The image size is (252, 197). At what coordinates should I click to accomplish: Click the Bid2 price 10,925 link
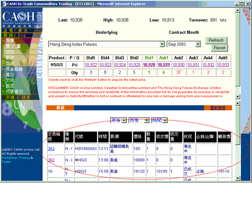click(x=134, y=65)
